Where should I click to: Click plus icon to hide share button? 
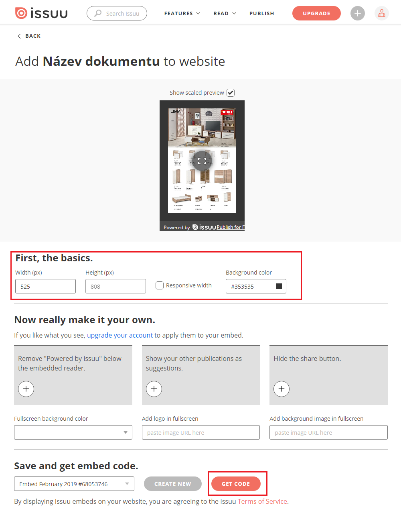(x=282, y=389)
